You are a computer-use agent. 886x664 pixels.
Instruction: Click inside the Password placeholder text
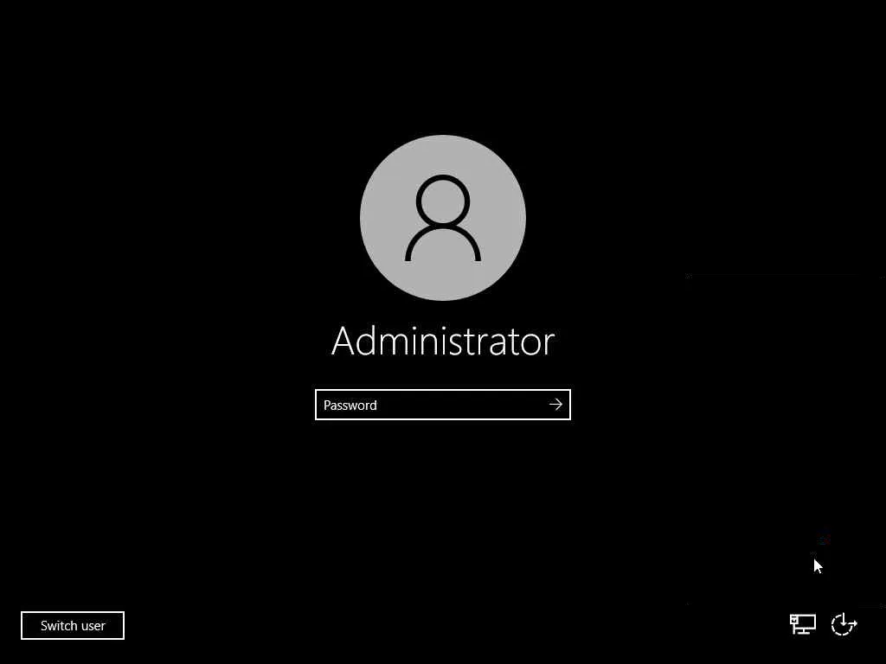[x=350, y=405]
